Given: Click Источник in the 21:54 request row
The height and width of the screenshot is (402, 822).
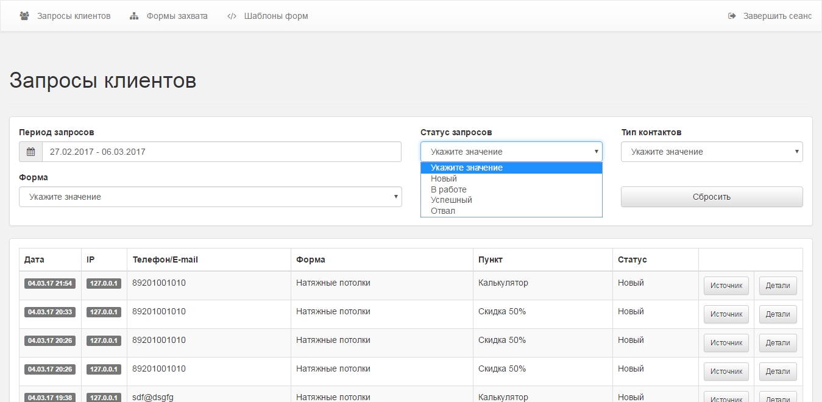Looking at the screenshot, I should pos(726,286).
